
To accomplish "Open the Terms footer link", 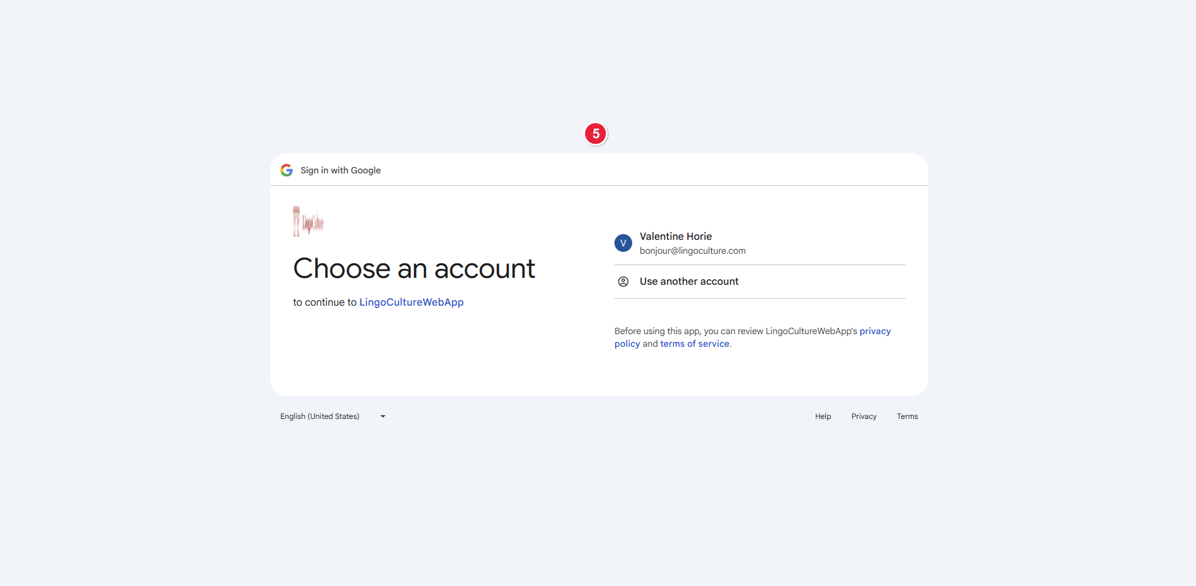I will [x=907, y=416].
